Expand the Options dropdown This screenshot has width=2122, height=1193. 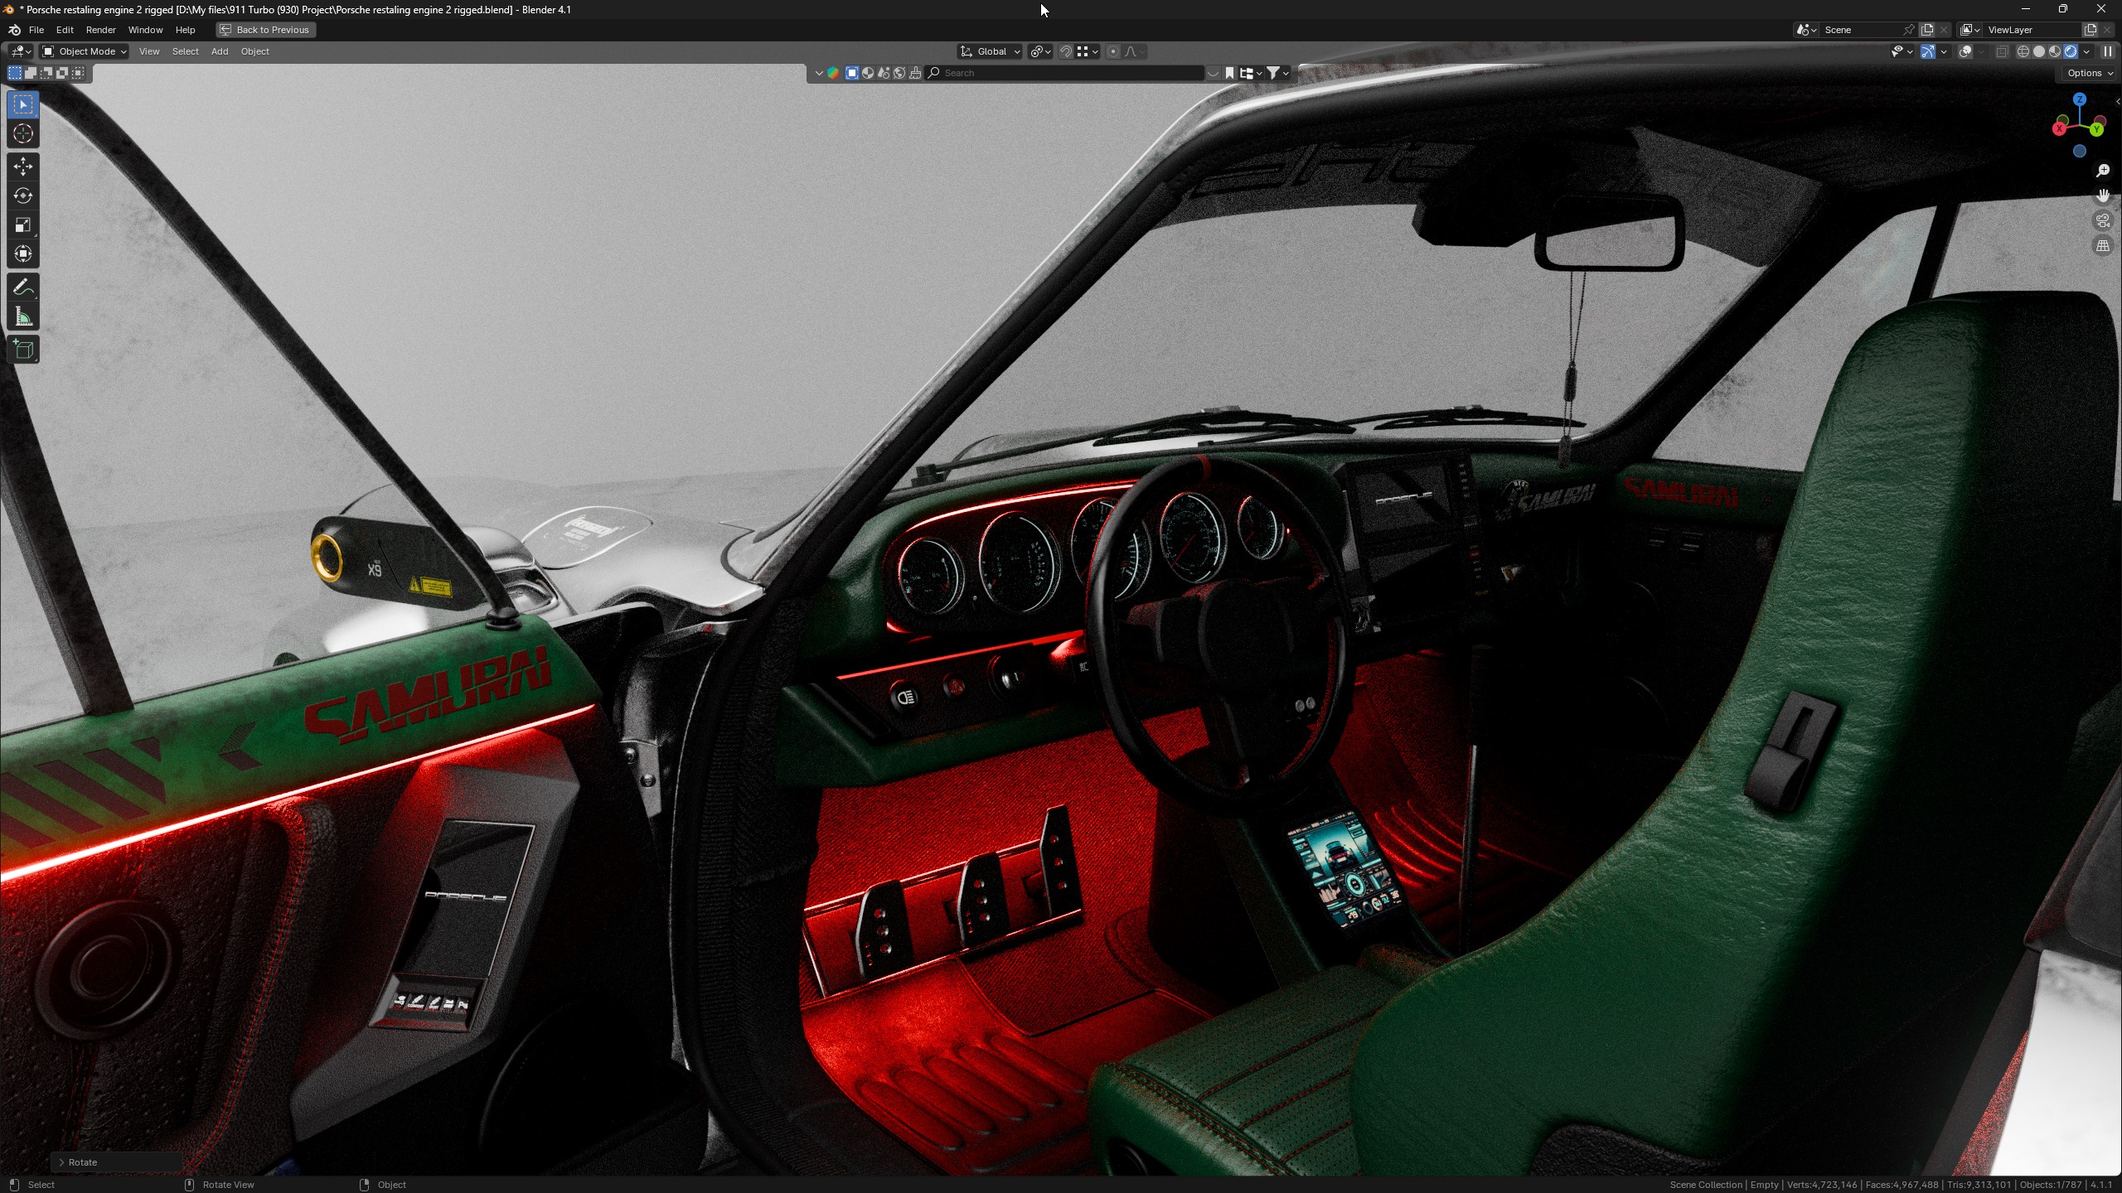[2089, 73]
